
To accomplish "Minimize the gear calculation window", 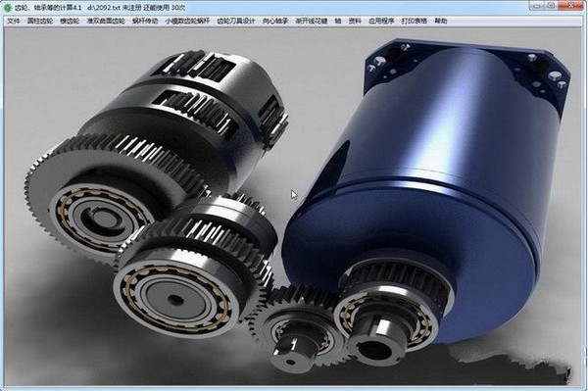I will (537, 6).
